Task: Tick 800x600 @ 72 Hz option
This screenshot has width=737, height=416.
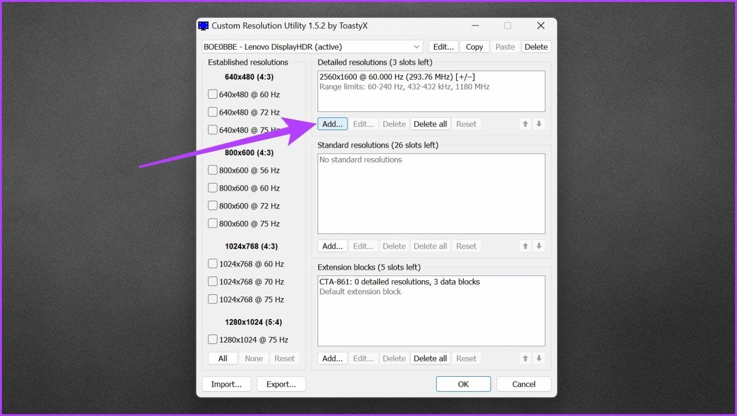Action: (213, 206)
